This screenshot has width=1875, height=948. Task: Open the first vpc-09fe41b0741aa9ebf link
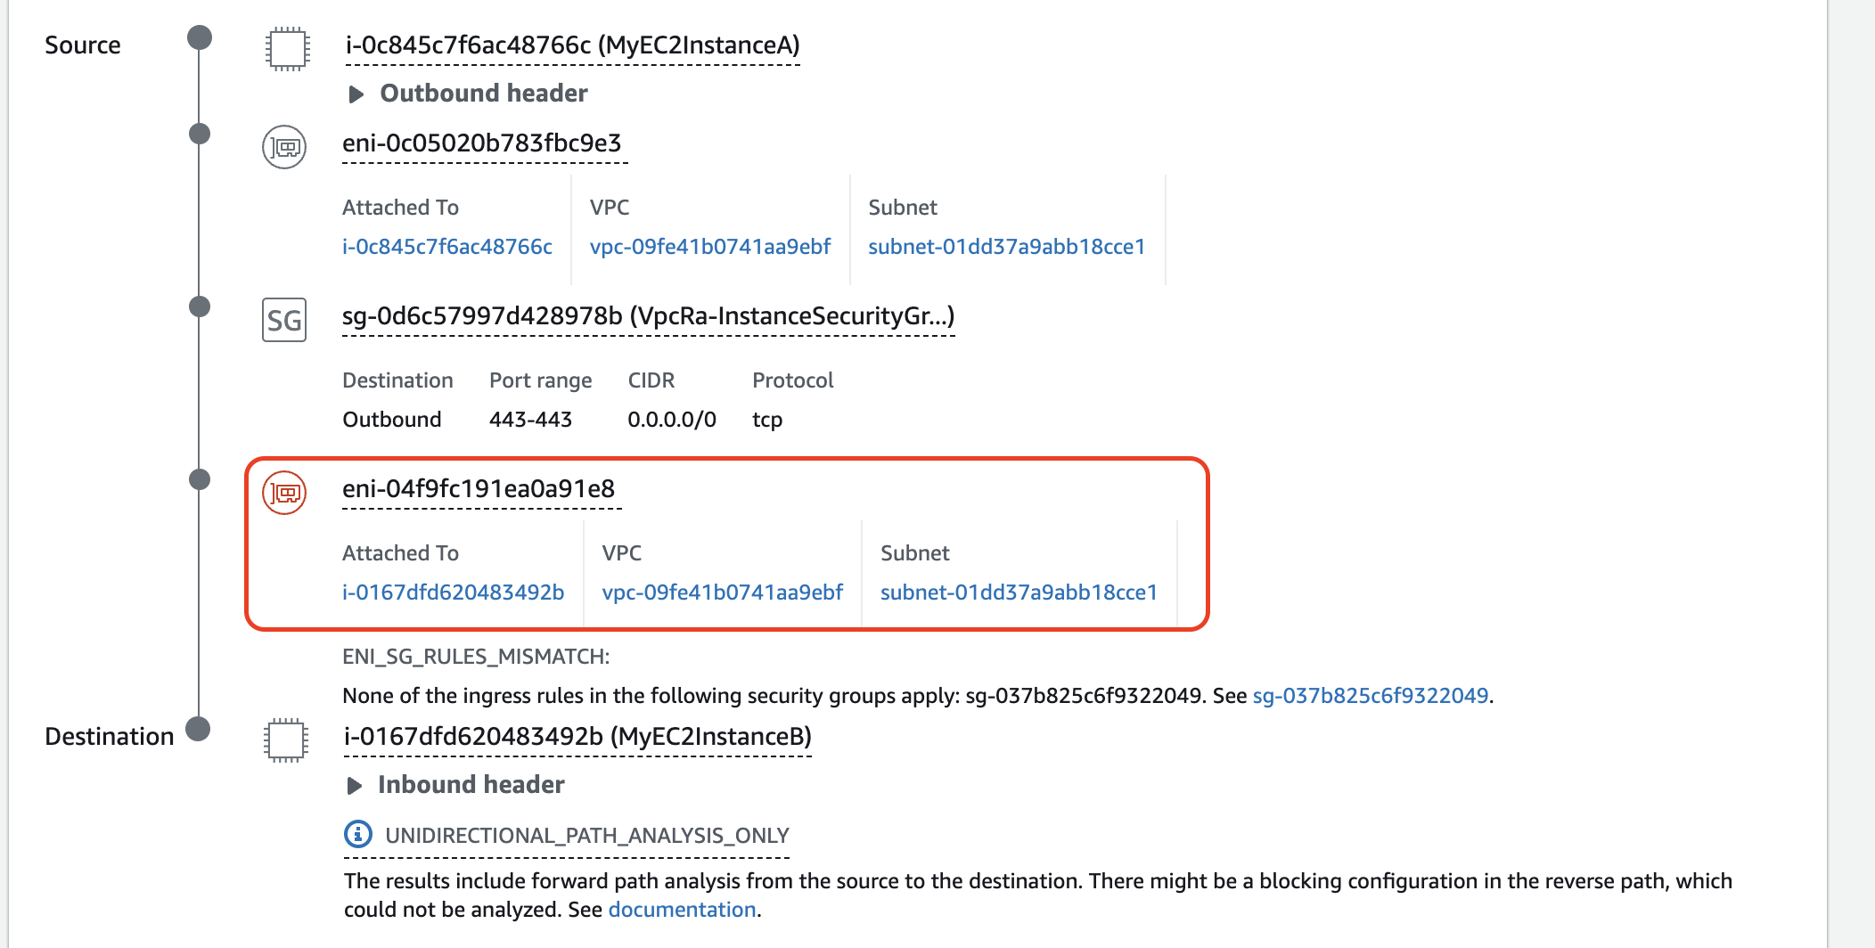point(710,247)
